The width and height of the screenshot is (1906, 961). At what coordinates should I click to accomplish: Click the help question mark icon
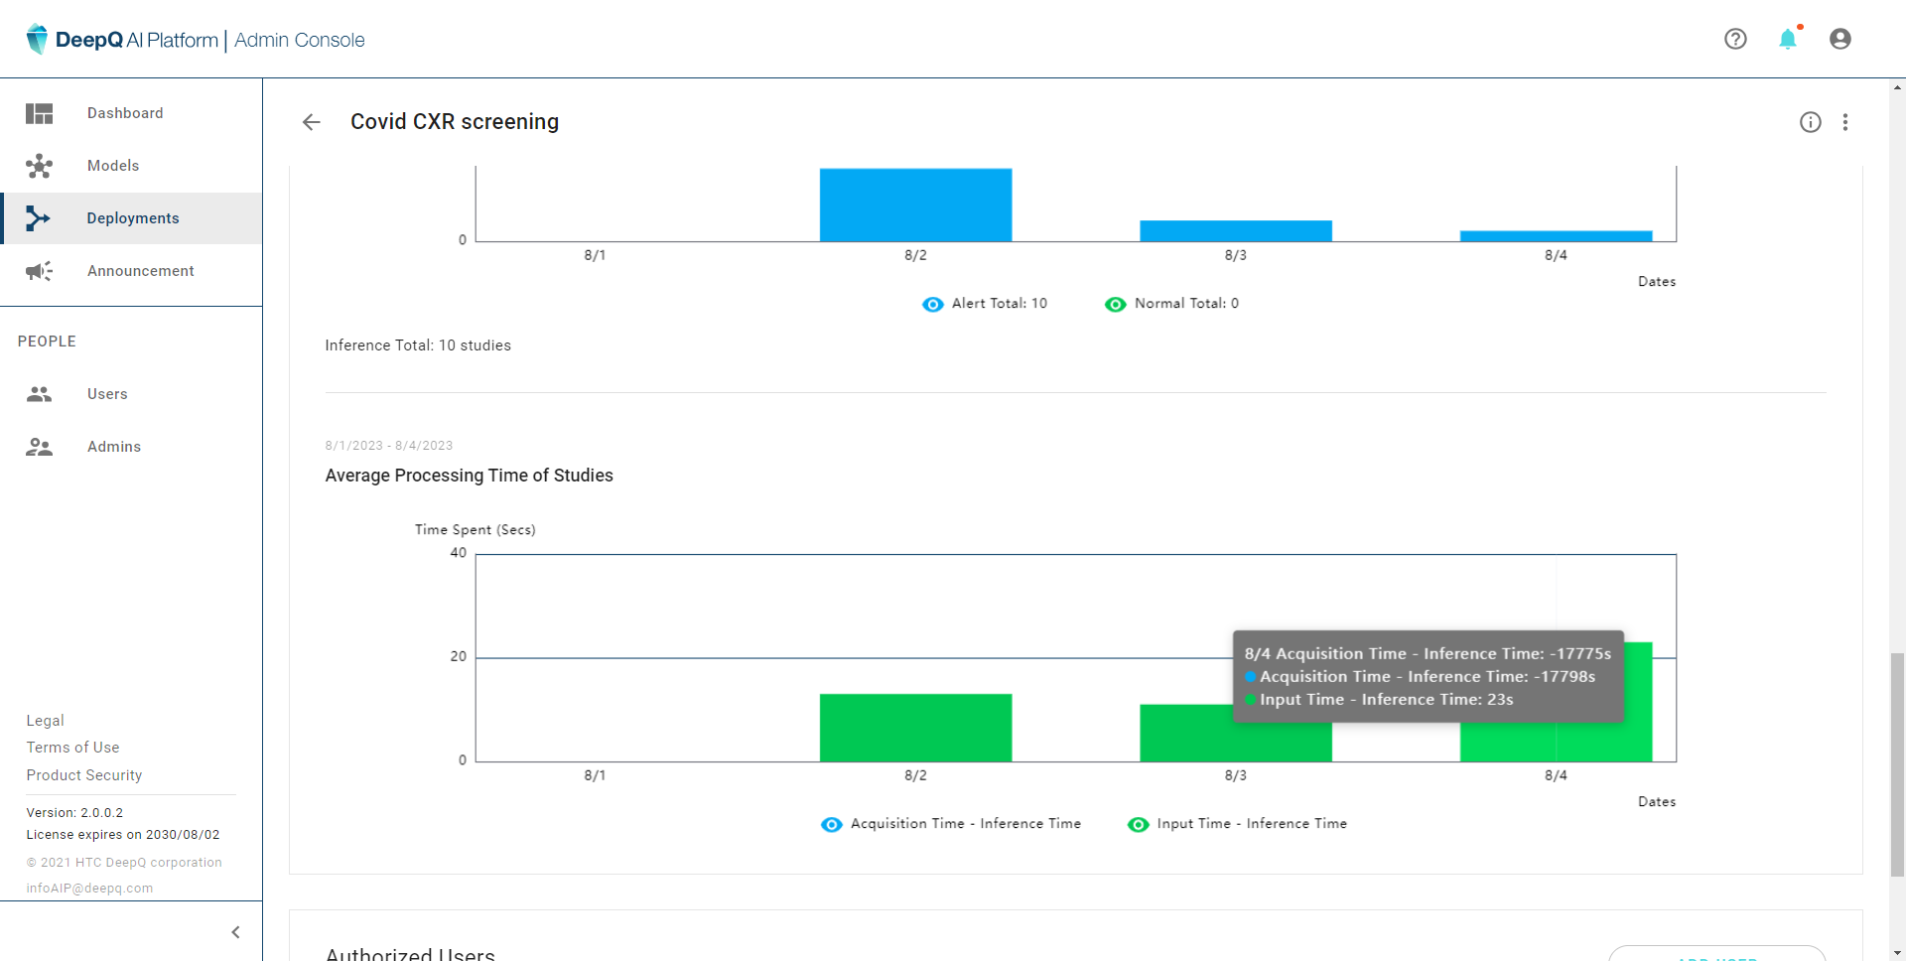(x=1735, y=39)
